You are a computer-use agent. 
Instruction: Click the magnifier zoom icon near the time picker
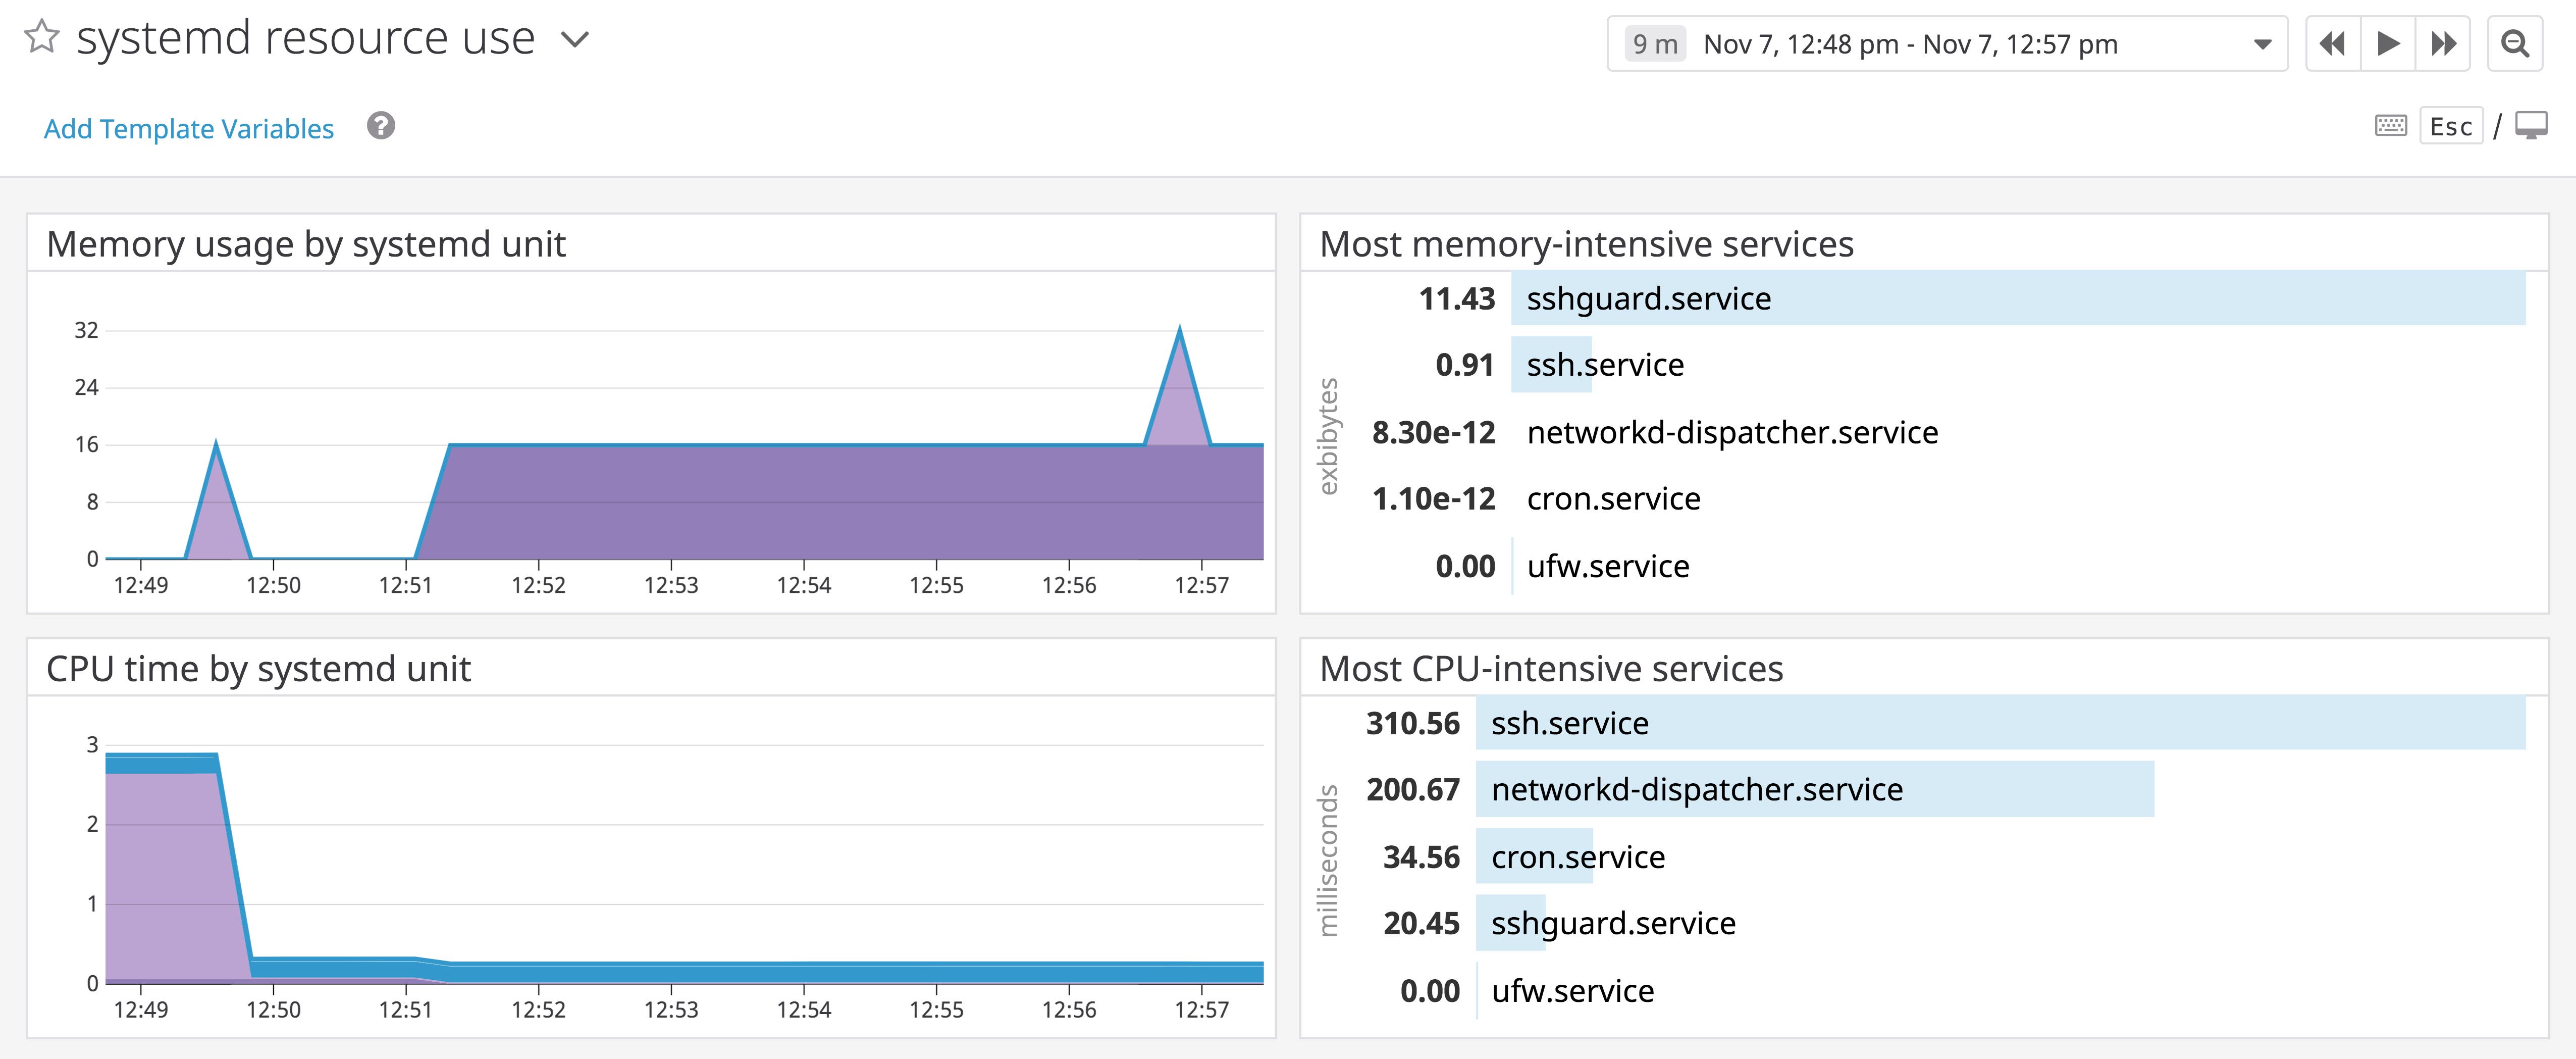pos(2517,43)
